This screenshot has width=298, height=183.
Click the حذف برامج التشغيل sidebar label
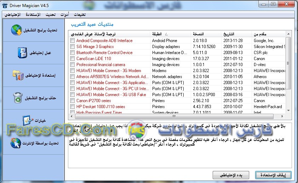coord(40,98)
